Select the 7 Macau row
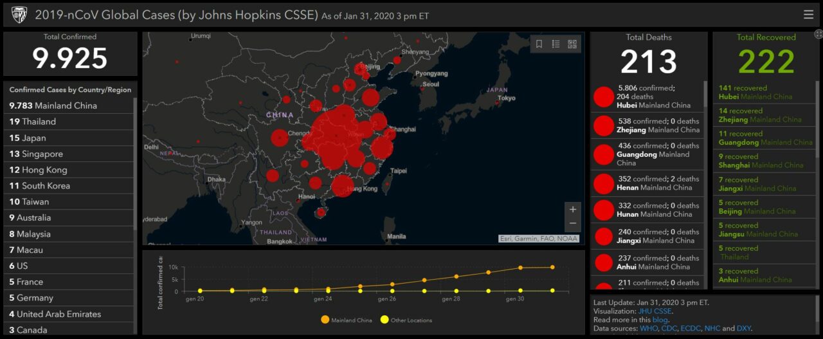Screen dimensions: 823x339 (69, 250)
